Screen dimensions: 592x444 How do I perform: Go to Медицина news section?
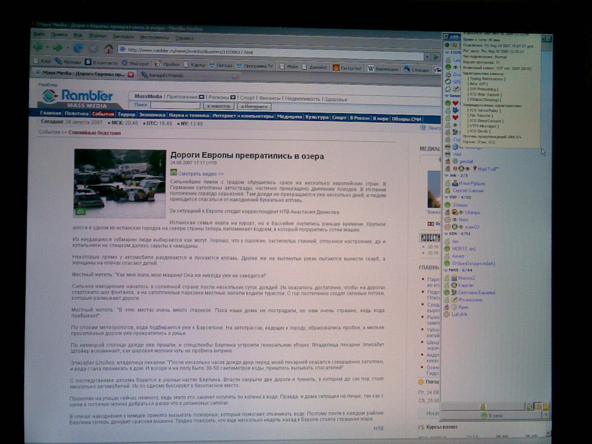click(289, 117)
